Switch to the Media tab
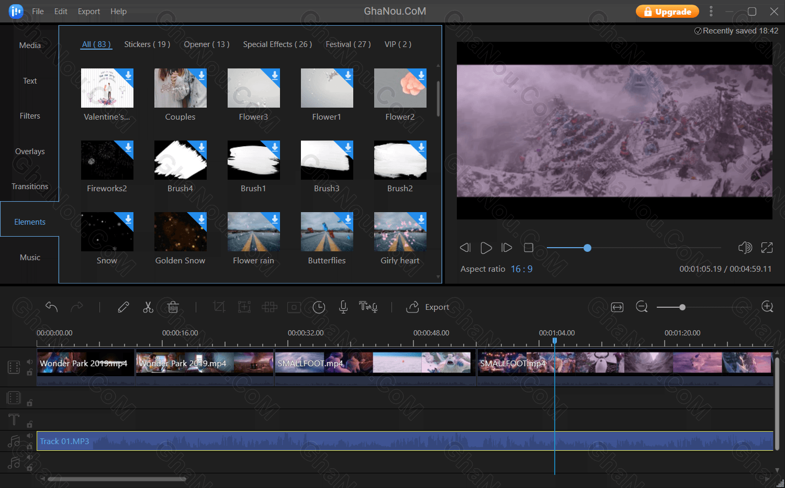 coord(30,45)
